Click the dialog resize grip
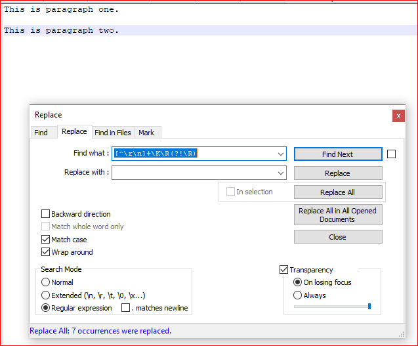The image size is (418, 346). [x=402, y=335]
